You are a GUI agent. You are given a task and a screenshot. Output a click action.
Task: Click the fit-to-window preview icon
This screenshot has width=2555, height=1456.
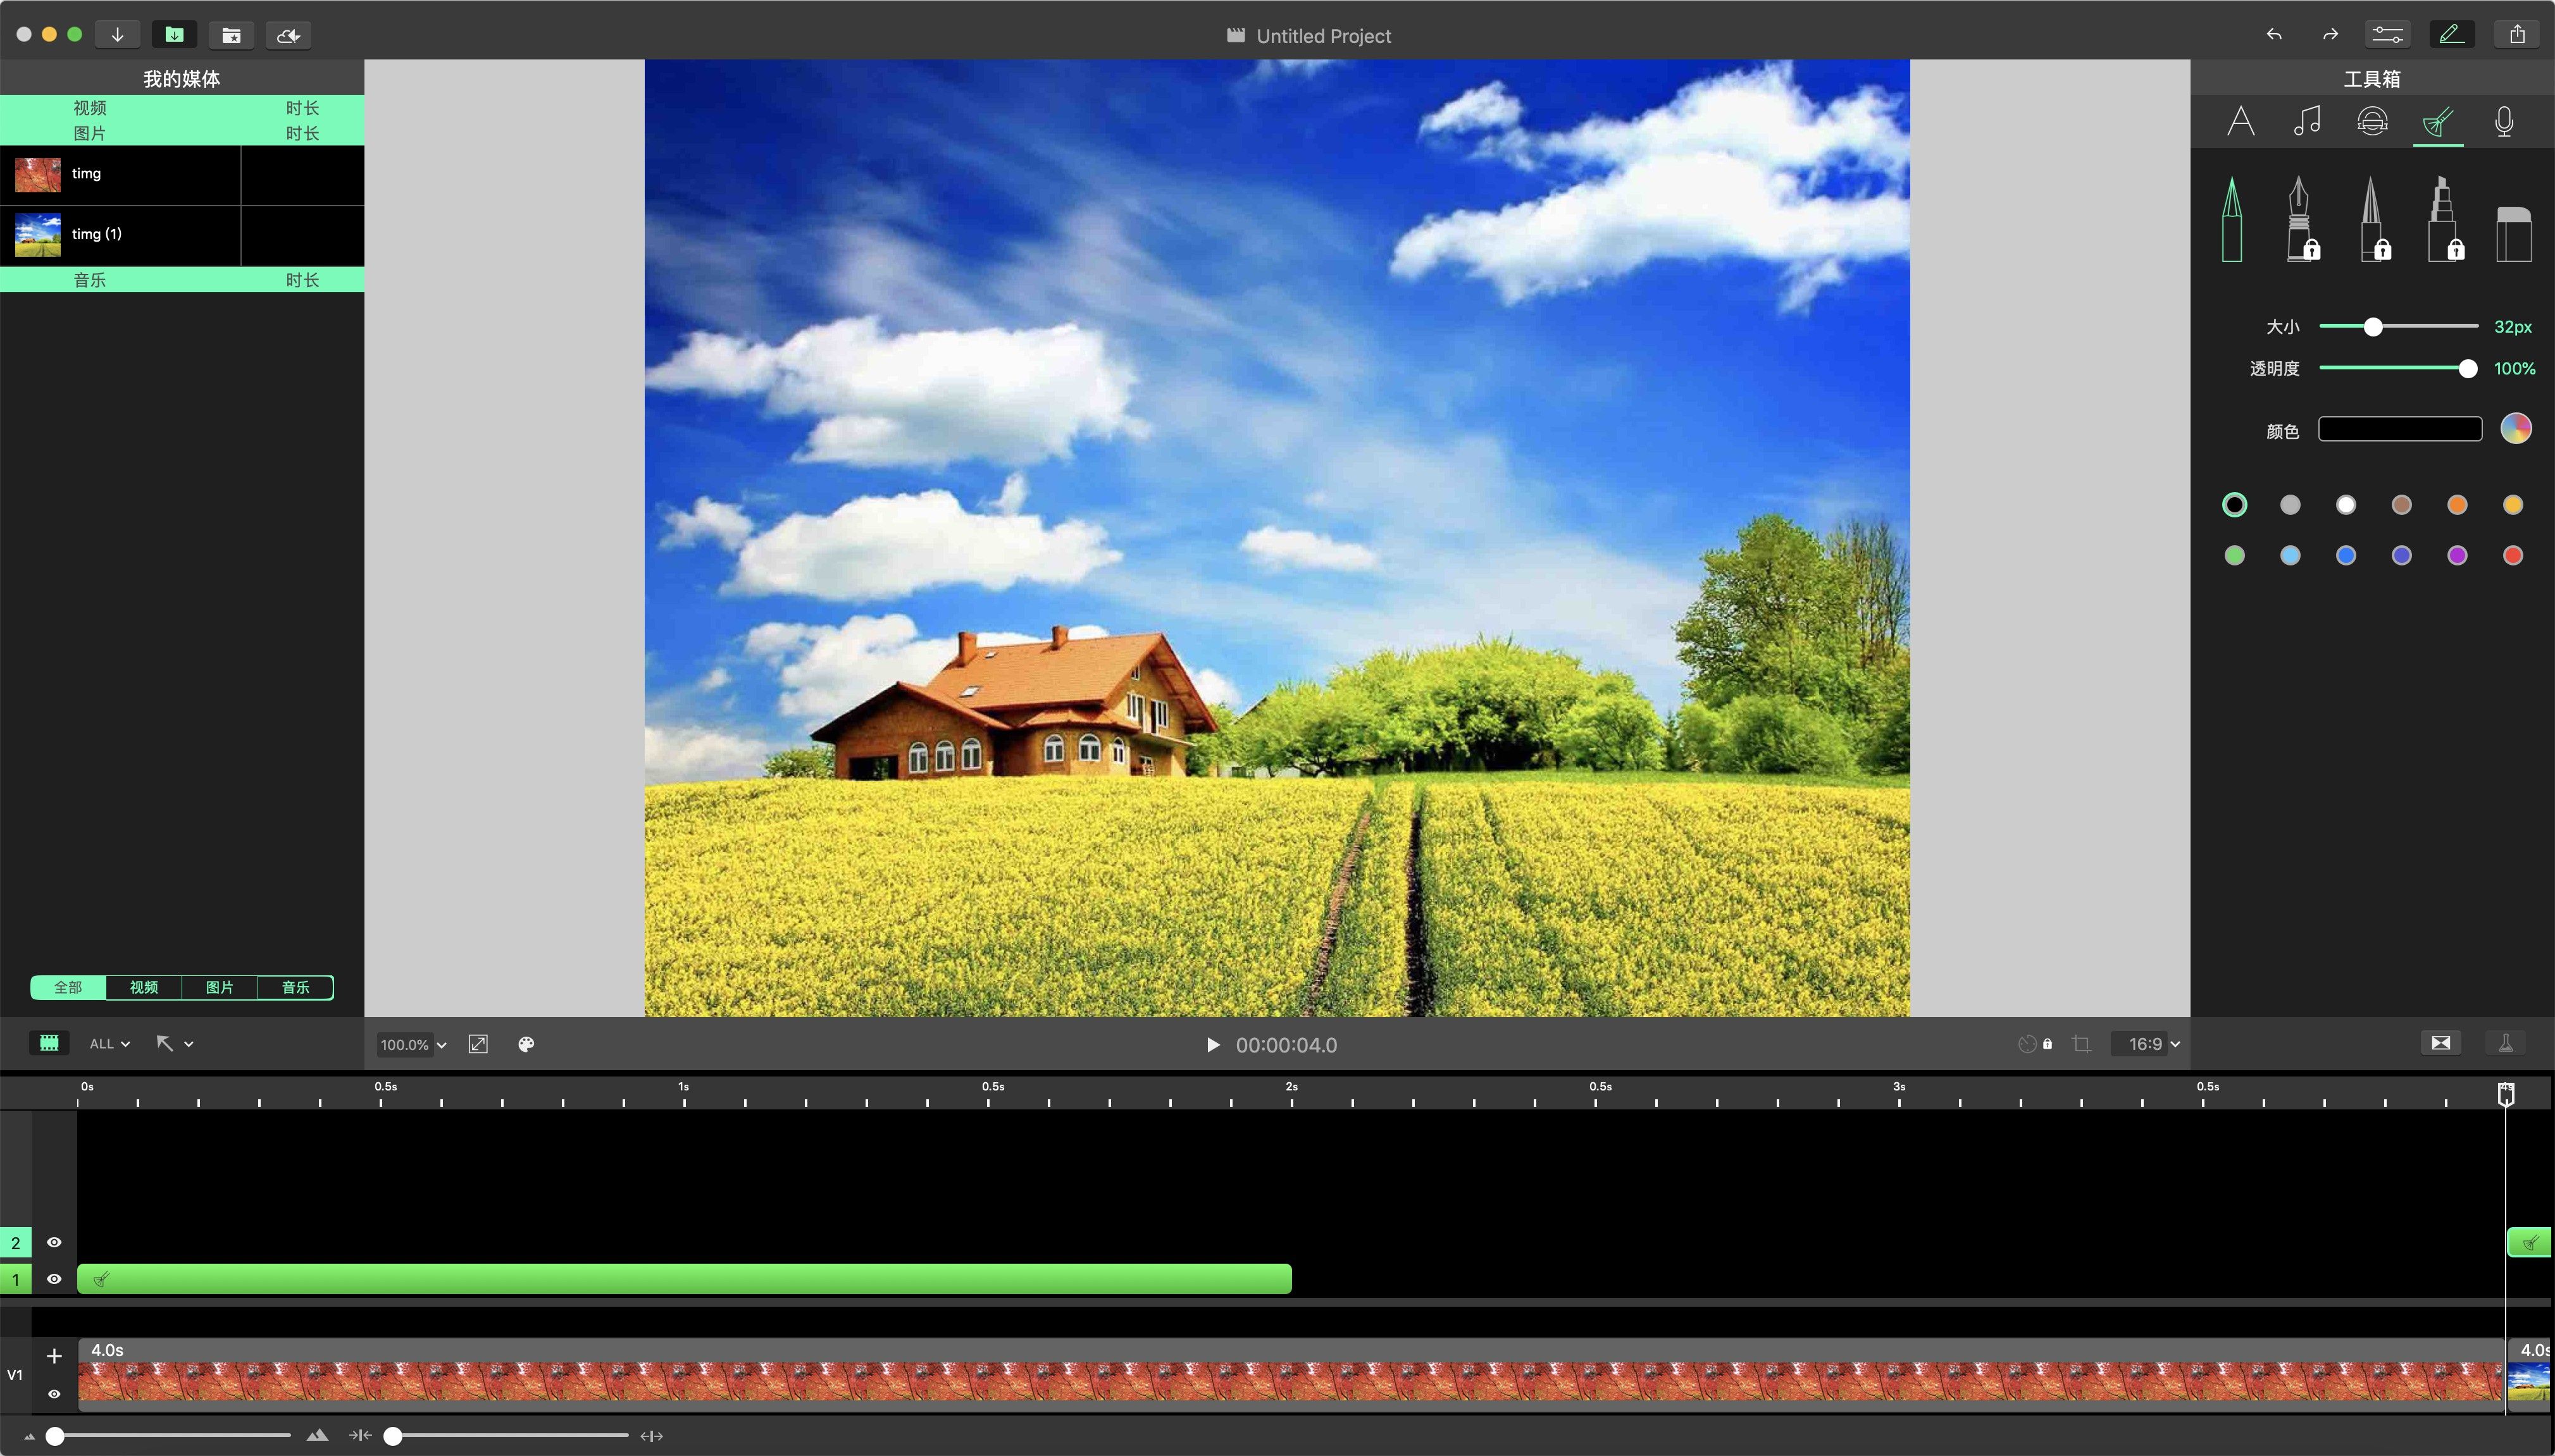[478, 1044]
